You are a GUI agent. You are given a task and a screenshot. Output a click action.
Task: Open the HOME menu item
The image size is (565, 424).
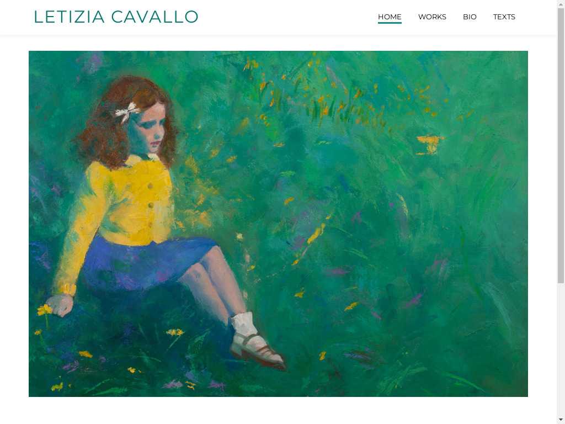[x=390, y=17]
